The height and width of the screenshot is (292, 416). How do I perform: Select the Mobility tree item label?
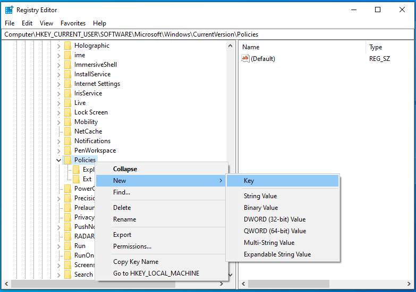coord(86,122)
